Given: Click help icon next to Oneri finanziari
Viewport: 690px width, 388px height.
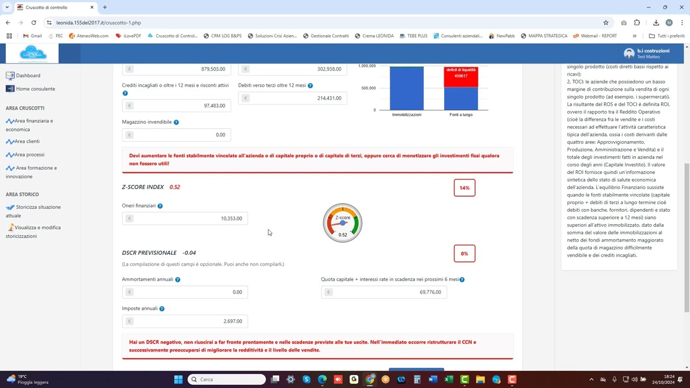Looking at the screenshot, I should coord(160,206).
